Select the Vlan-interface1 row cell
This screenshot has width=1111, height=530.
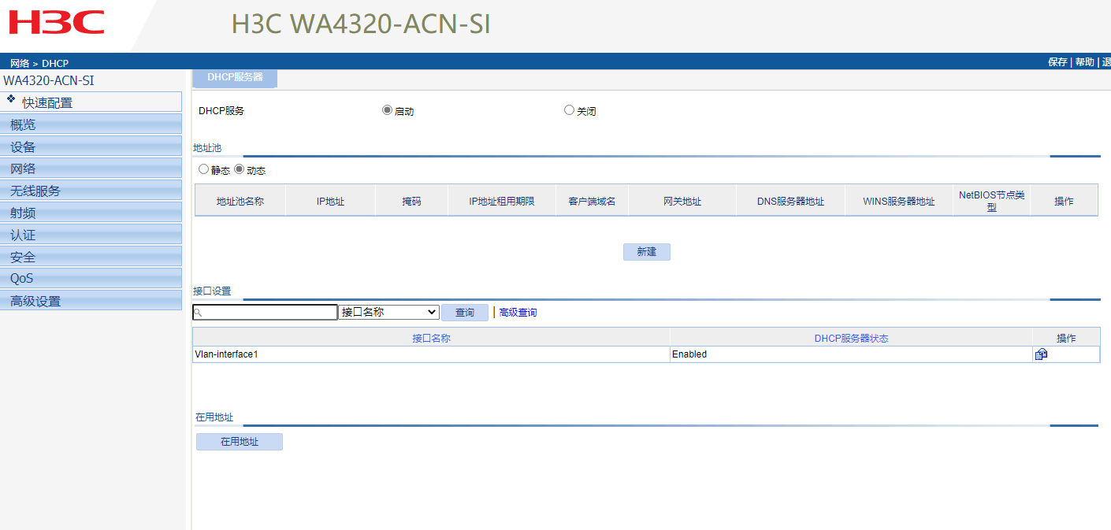431,354
